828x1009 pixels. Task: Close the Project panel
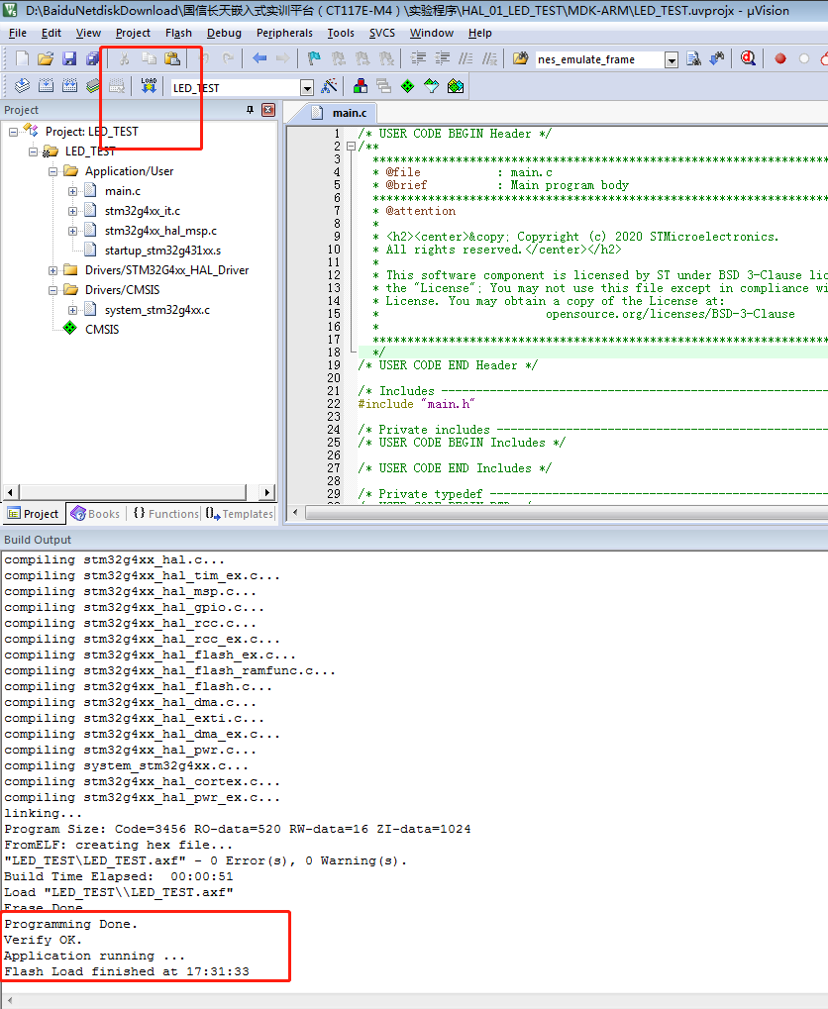pos(268,110)
